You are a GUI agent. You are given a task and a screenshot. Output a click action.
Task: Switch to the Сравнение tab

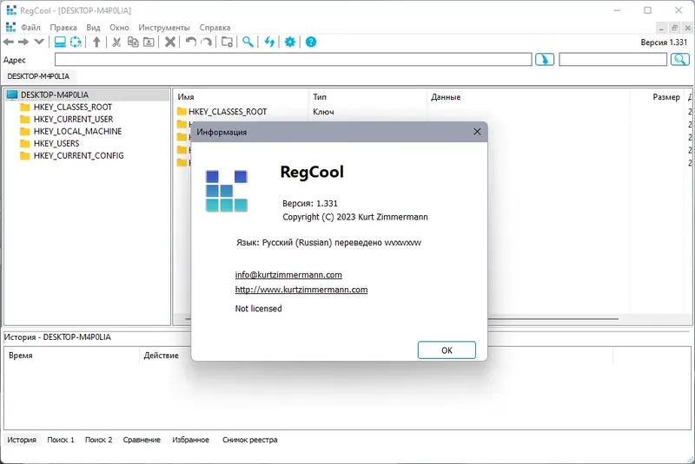coord(142,440)
